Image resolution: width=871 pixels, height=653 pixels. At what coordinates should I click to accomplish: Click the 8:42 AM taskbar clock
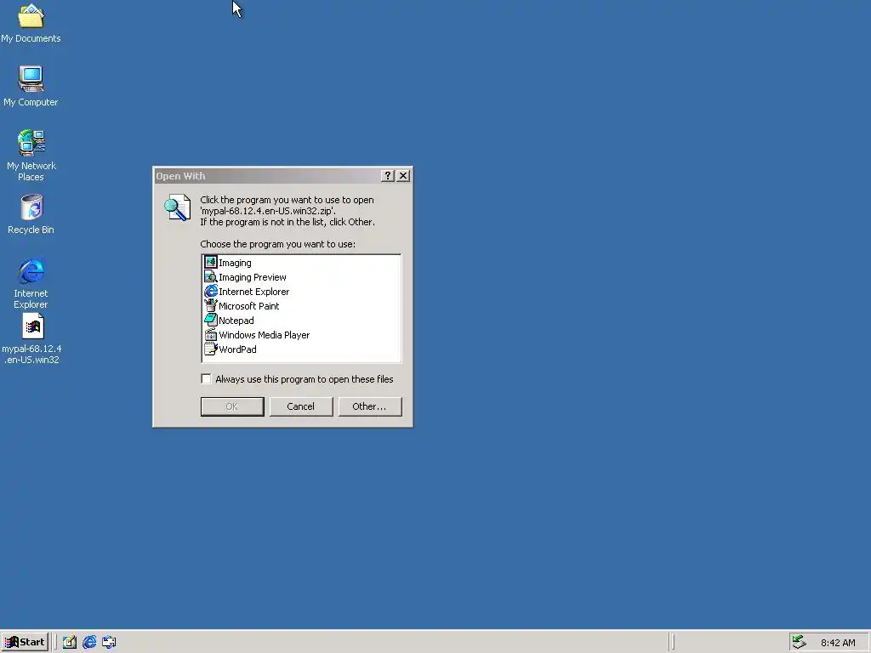point(838,643)
